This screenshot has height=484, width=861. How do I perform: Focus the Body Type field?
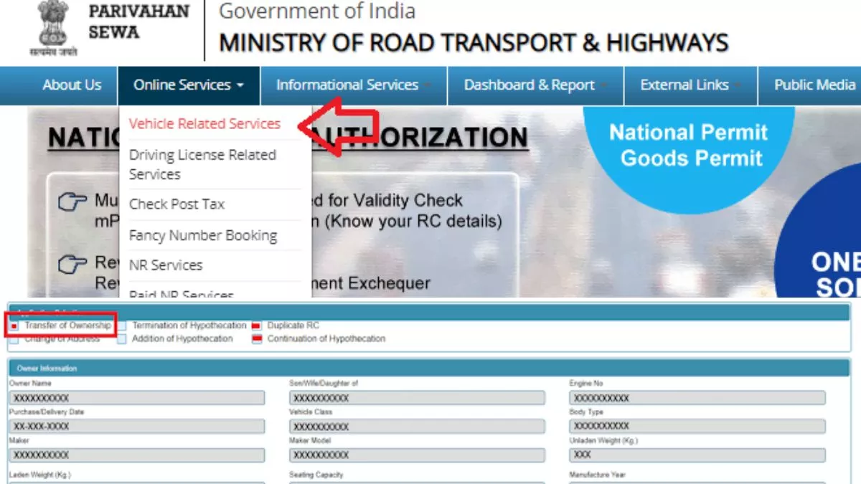[x=697, y=427]
